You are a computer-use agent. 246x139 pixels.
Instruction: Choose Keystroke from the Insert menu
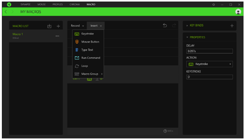(x=88, y=34)
